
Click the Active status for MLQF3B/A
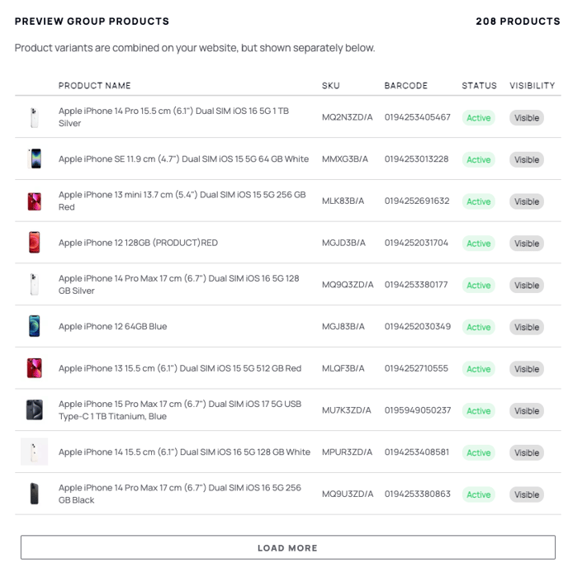pyautogui.click(x=479, y=369)
